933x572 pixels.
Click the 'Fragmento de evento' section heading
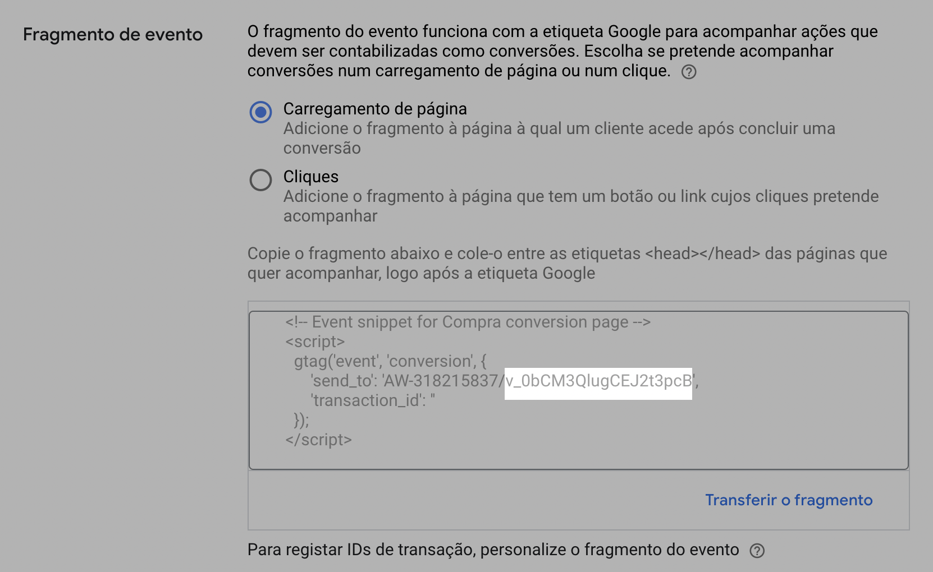[113, 35]
